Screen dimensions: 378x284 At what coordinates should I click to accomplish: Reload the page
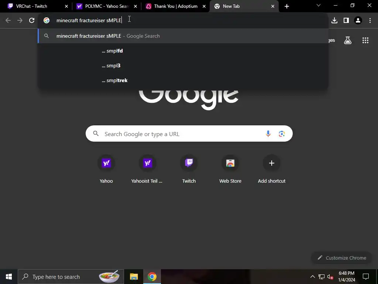(x=32, y=20)
